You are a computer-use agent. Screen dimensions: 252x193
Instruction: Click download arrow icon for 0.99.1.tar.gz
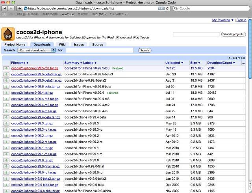[6, 148]
